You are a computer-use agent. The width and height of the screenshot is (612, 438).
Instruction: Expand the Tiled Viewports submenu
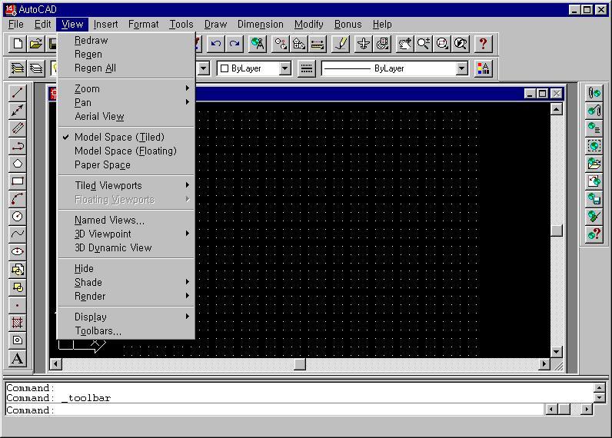126,185
